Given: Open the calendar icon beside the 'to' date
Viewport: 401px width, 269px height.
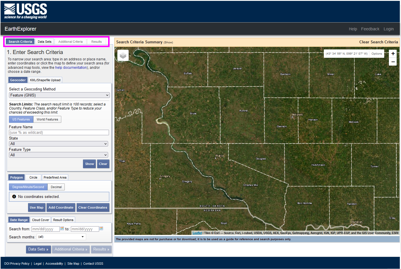Looking at the screenshot, I should pos(101,229).
